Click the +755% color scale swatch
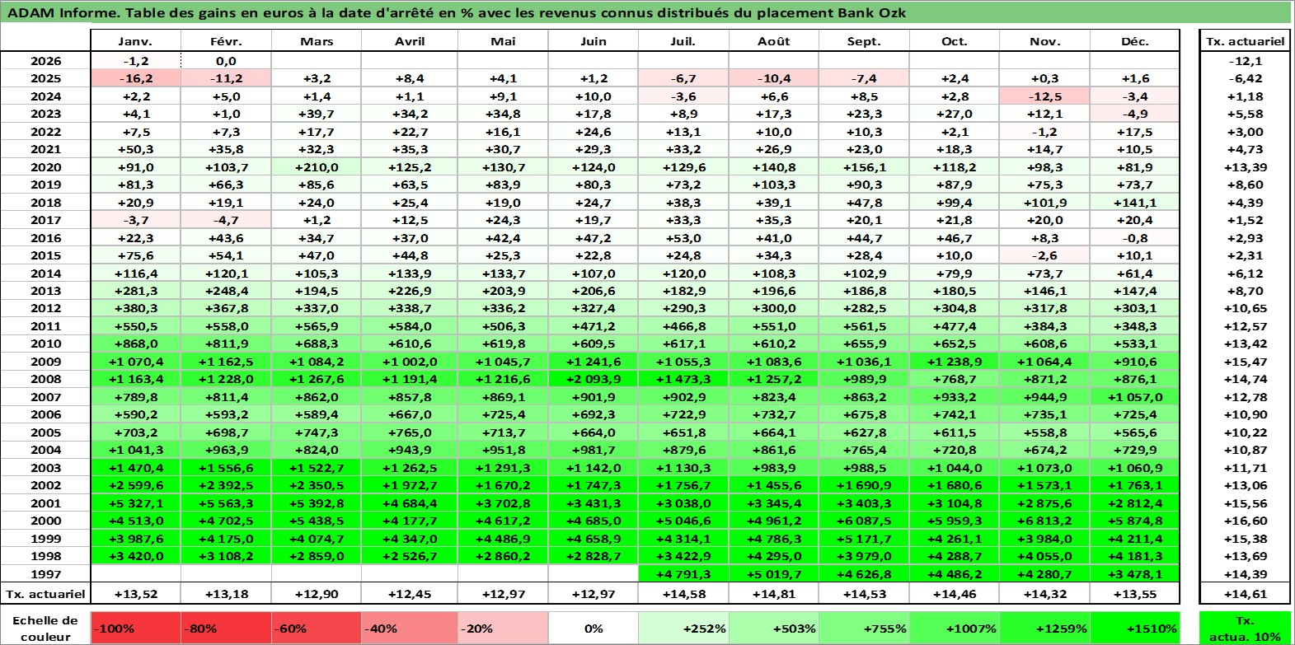Viewport: 1295px width, 645px height. tap(864, 628)
